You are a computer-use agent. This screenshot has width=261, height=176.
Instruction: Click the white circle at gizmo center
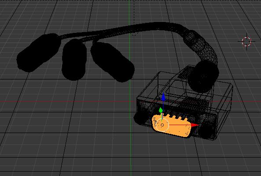tap(162, 125)
